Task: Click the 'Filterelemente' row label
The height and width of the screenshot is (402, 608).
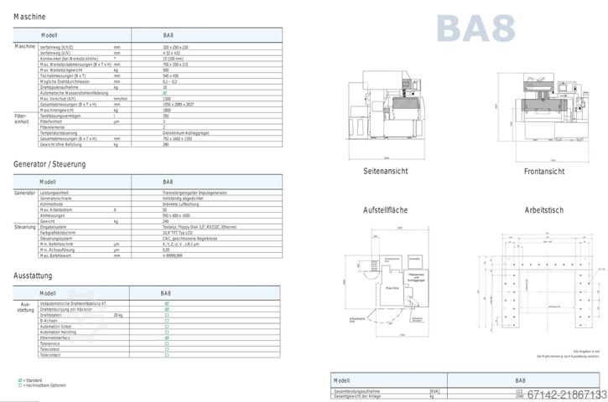Action: coord(52,127)
